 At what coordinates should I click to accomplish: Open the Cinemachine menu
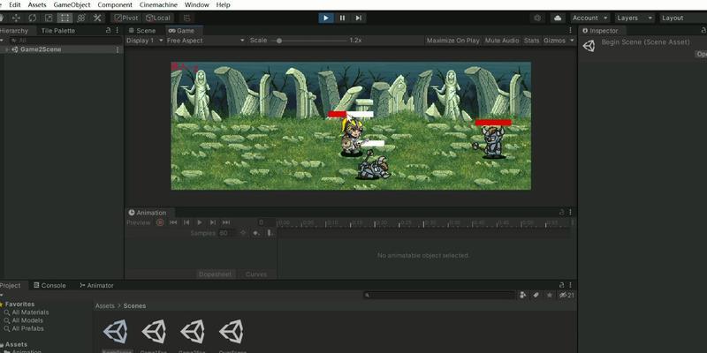click(158, 5)
